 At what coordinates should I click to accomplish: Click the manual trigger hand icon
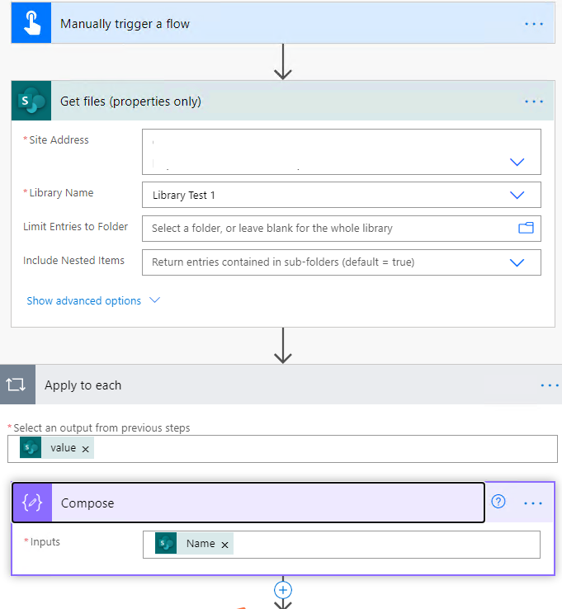click(x=31, y=23)
